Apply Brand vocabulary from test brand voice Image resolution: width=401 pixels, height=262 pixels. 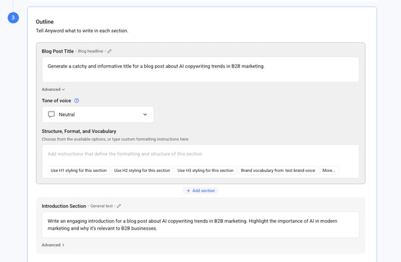click(x=278, y=170)
